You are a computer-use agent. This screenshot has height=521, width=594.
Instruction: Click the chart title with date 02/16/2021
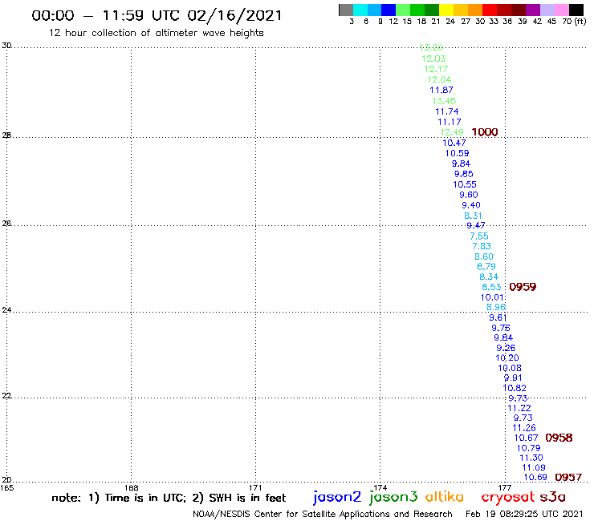click(x=157, y=15)
